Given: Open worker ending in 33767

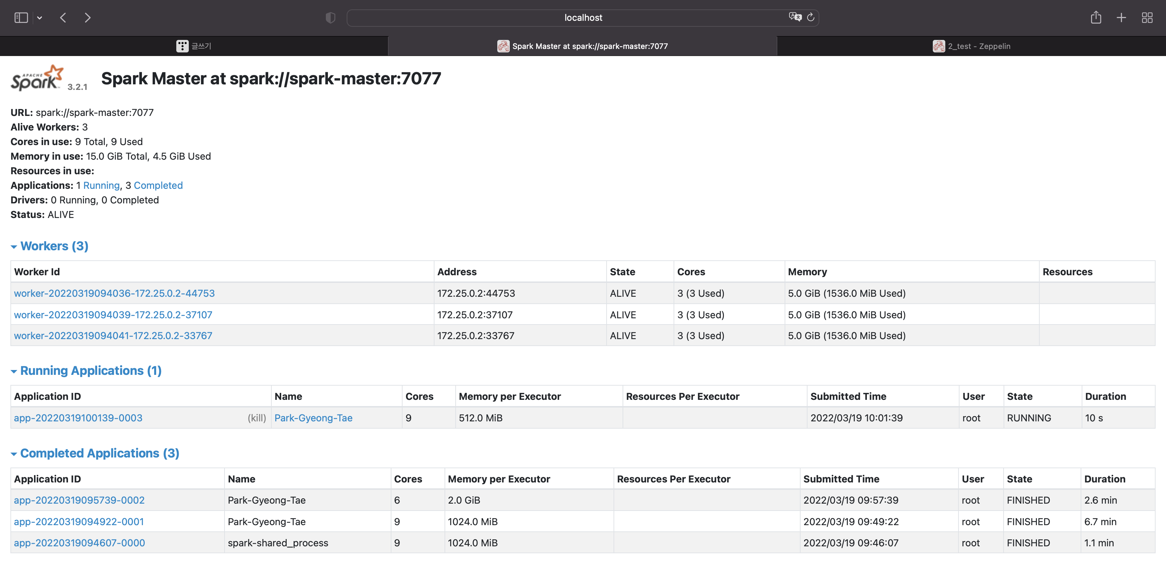Looking at the screenshot, I should point(113,336).
